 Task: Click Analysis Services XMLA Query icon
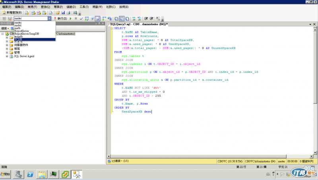(44, 13)
